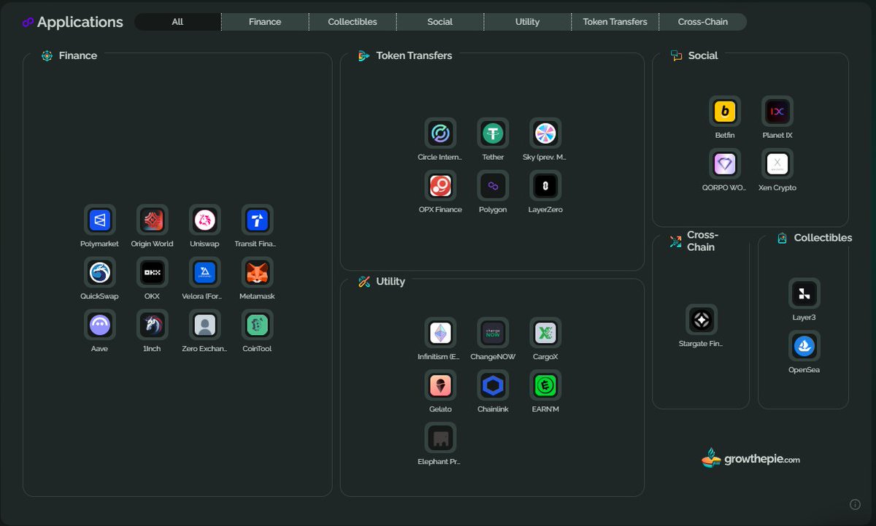Click the info icon at bottom right

click(x=855, y=504)
